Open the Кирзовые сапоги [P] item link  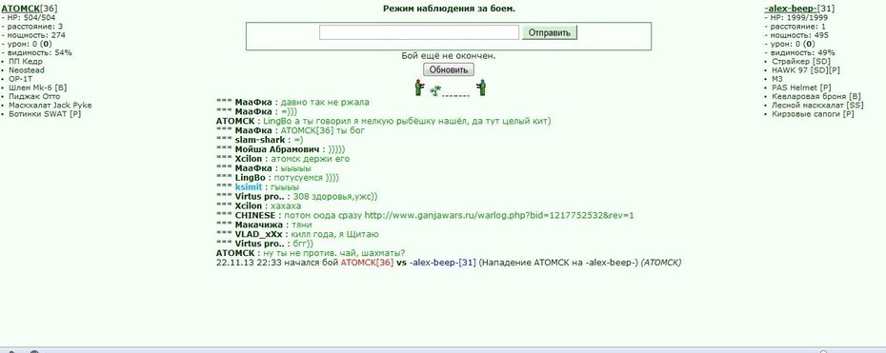[813, 114]
